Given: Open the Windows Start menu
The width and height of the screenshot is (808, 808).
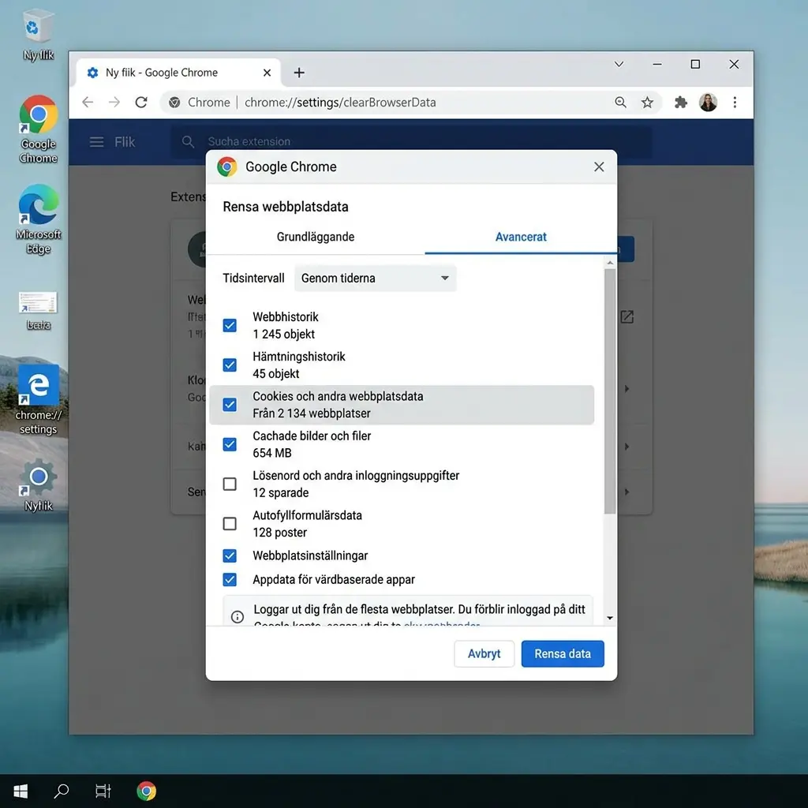Looking at the screenshot, I should pos(20,791).
